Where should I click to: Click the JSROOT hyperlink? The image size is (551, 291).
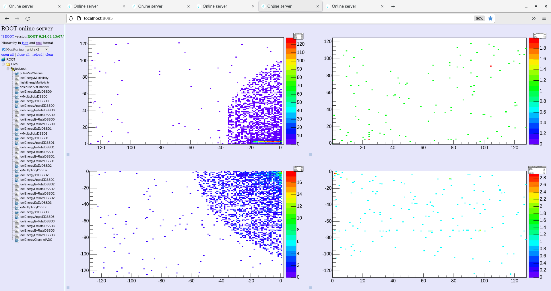pos(7,36)
